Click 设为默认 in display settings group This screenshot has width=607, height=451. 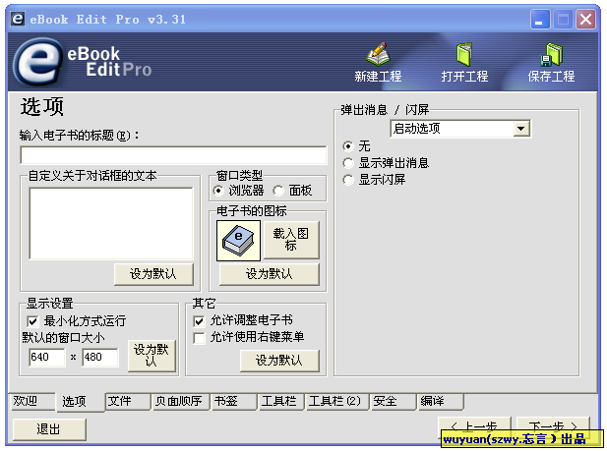point(152,356)
